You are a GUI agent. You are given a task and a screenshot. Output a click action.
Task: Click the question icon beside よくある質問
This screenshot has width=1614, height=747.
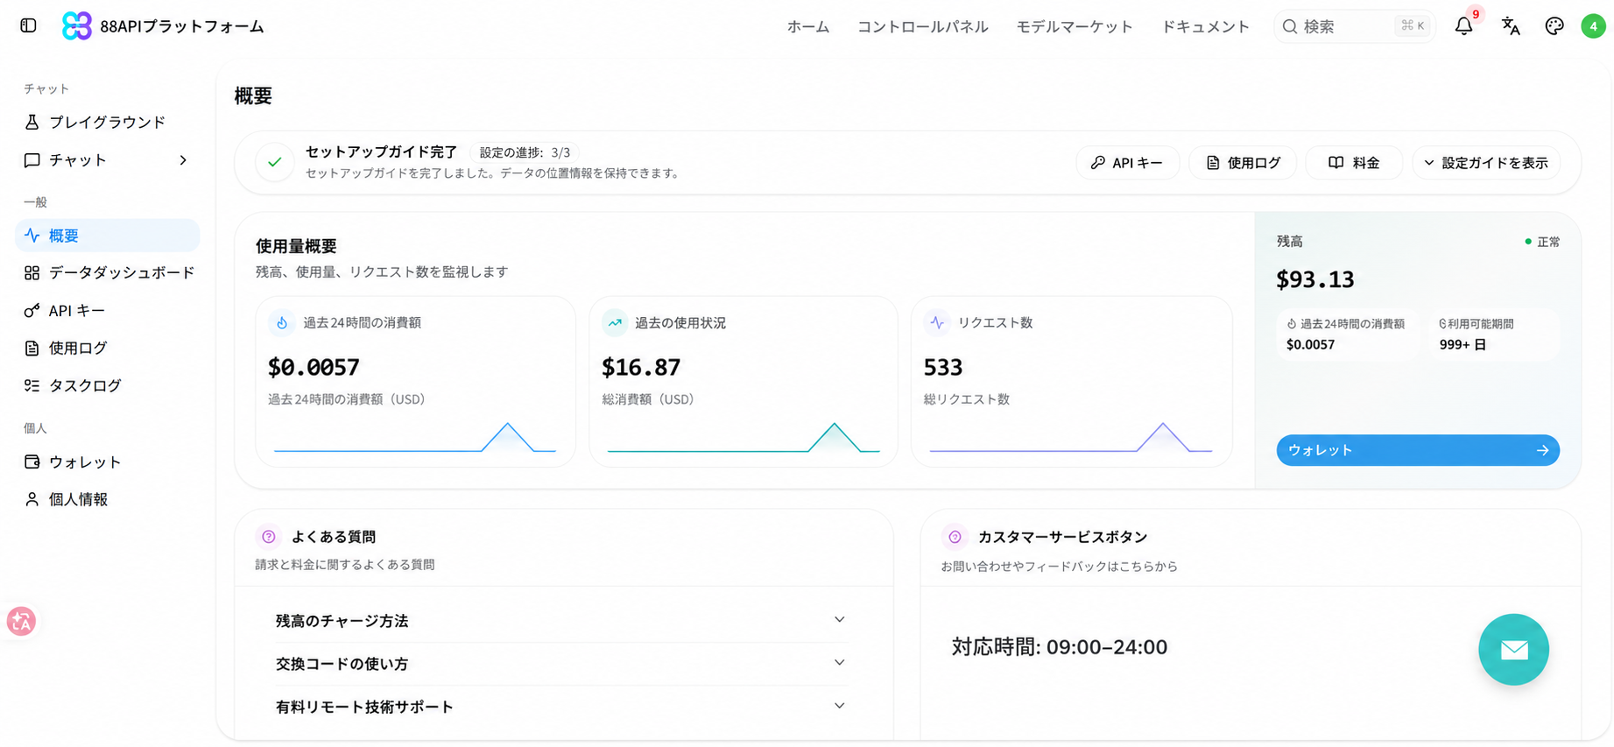(269, 537)
